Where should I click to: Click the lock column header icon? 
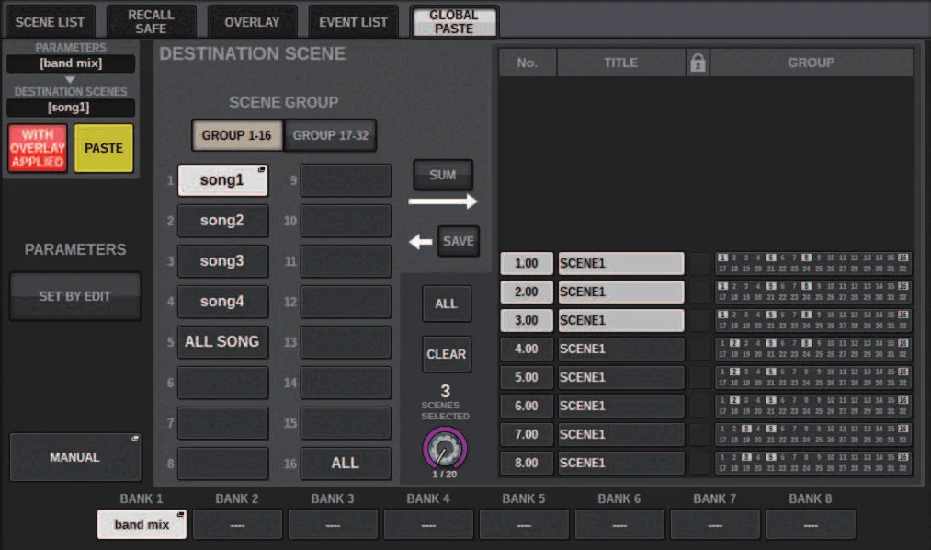(x=698, y=63)
